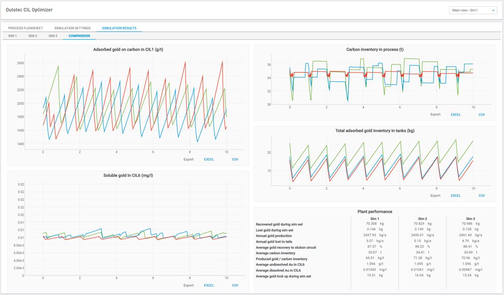This screenshot has width=504, height=295.
Task: Export Total adsorbed gold inventory as CSV
Action: (482, 195)
